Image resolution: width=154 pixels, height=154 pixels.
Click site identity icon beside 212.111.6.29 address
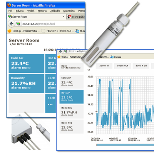click(x=18, y=23)
